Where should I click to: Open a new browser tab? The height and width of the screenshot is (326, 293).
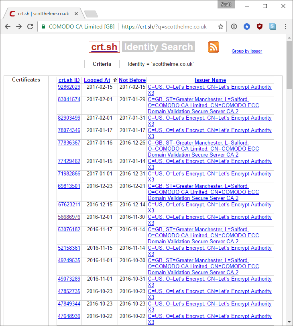tap(91, 14)
